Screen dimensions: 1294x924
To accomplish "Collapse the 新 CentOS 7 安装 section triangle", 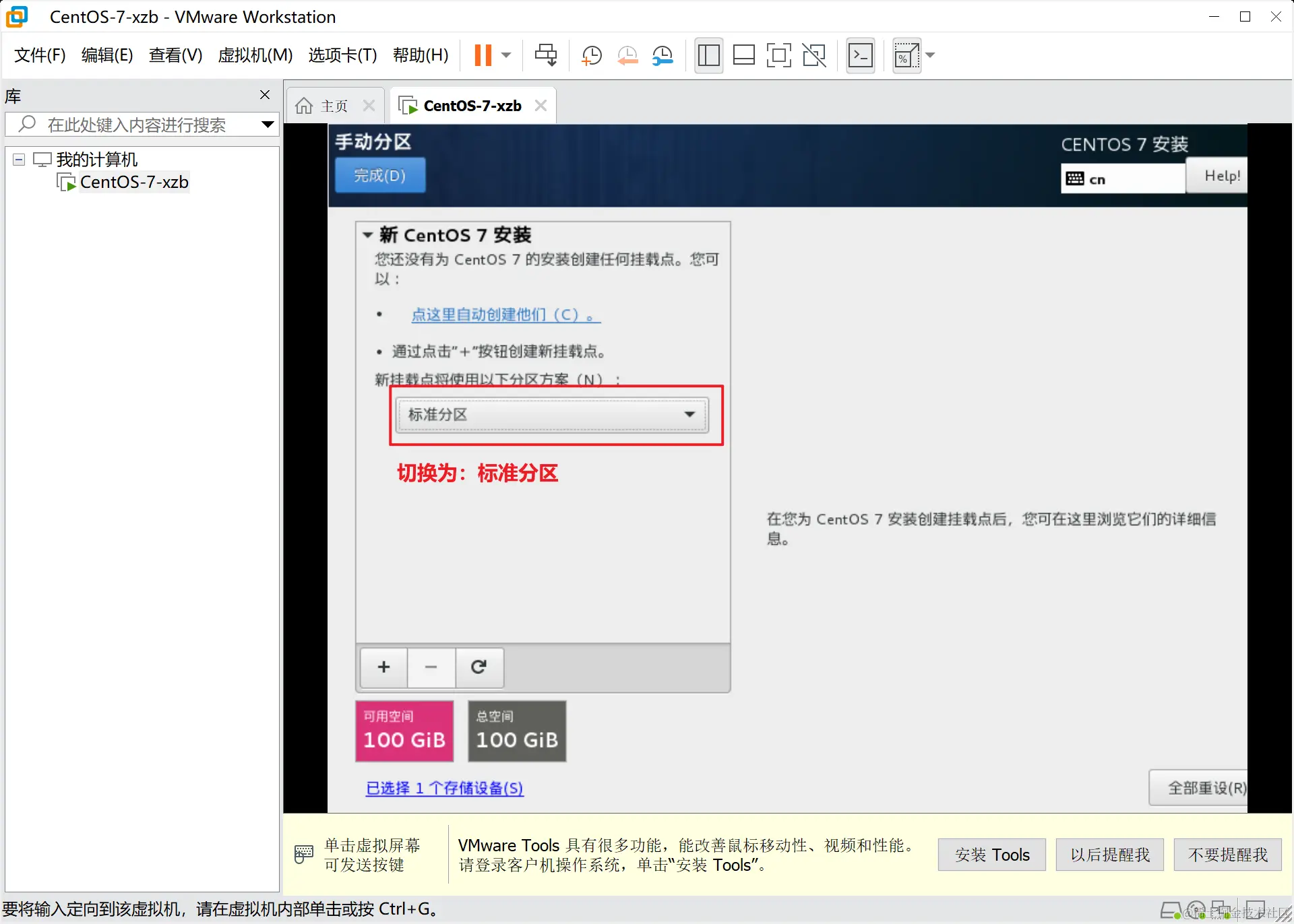I will [x=368, y=235].
